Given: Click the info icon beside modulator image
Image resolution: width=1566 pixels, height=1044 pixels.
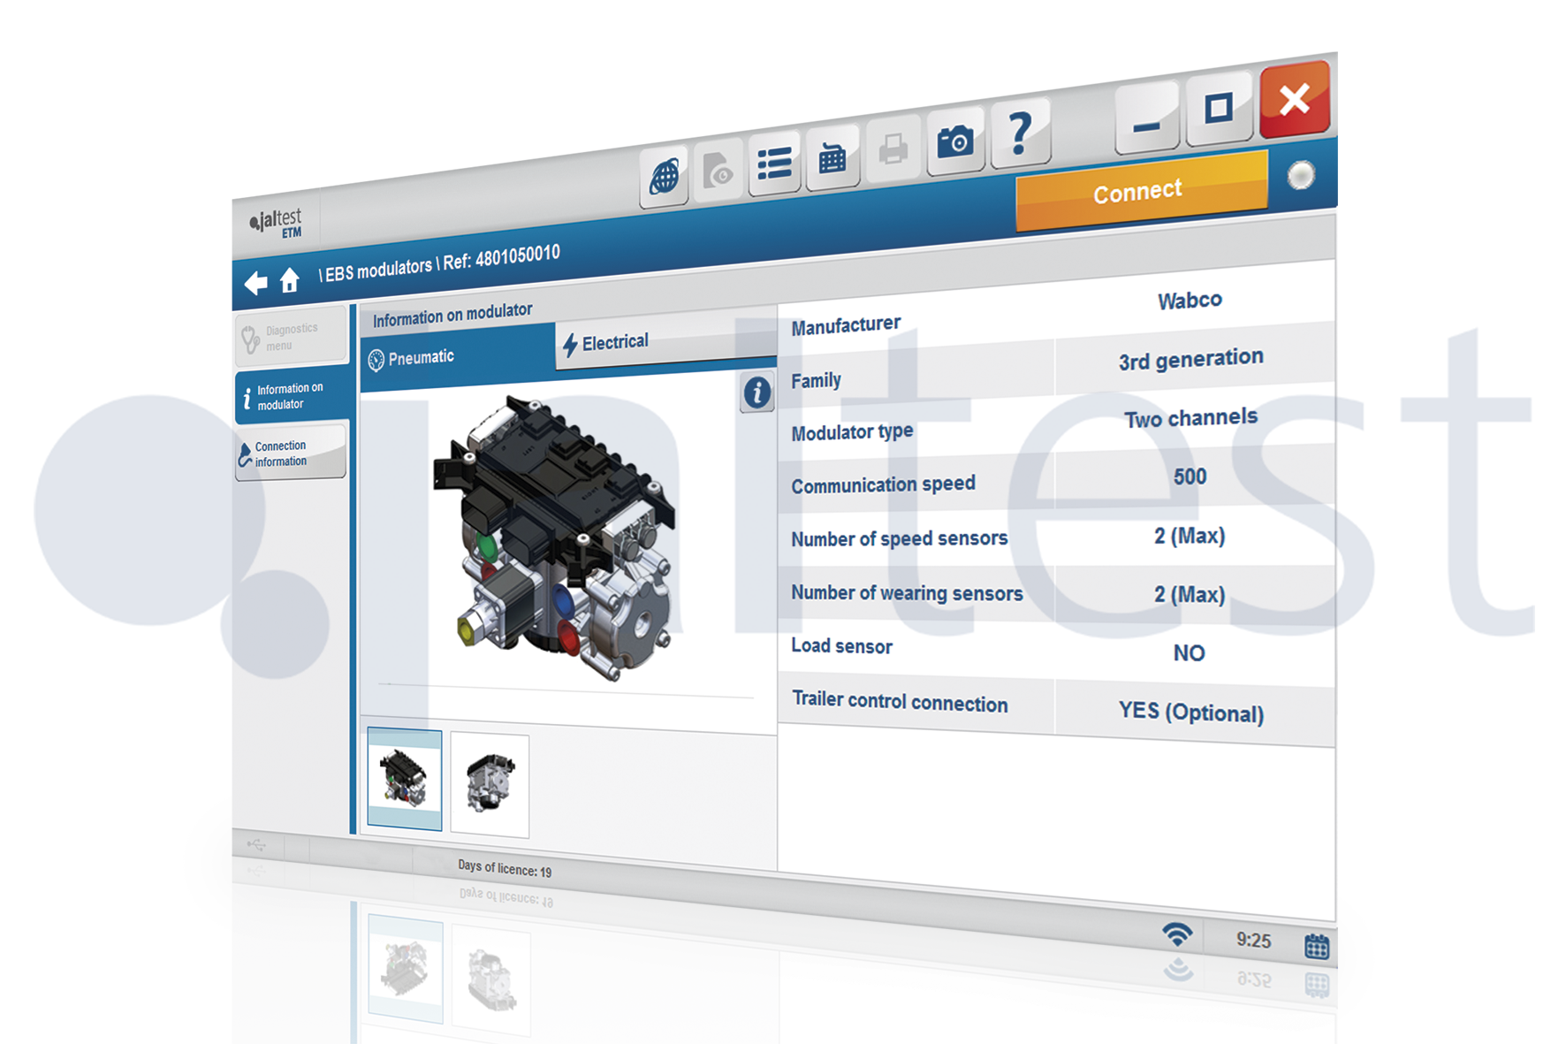Looking at the screenshot, I should click(x=756, y=392).
